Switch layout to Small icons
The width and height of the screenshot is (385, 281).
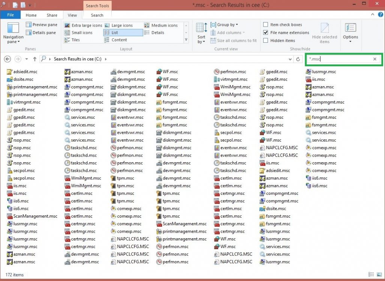point(78,33)
